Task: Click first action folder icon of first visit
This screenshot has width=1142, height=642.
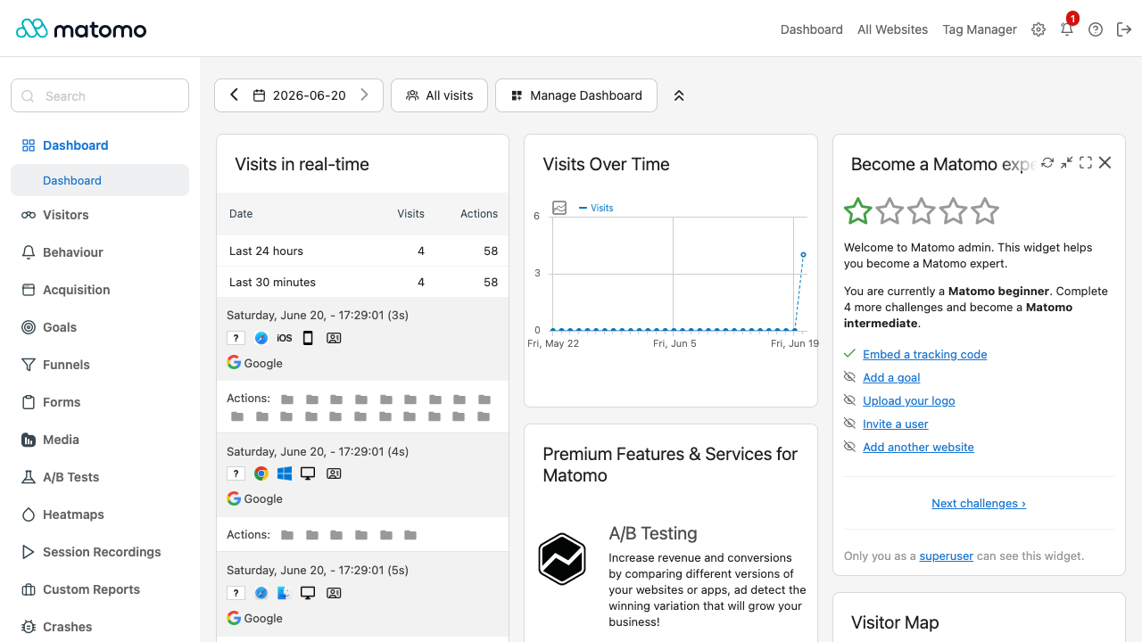Action: tap(287, 399)
